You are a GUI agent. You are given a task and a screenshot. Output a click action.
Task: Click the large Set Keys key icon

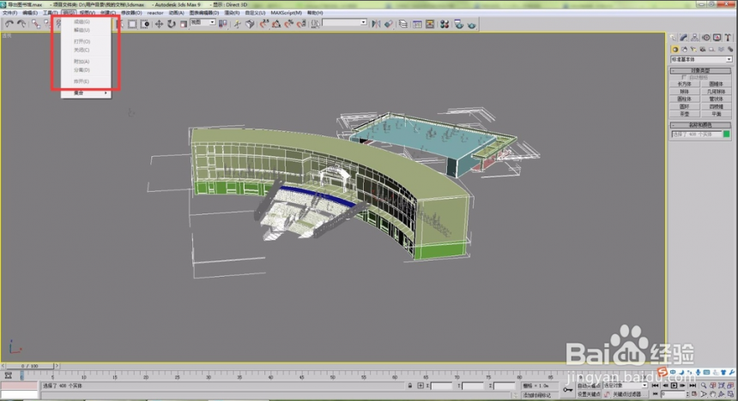pyautogui.click(x=568, y=389)
